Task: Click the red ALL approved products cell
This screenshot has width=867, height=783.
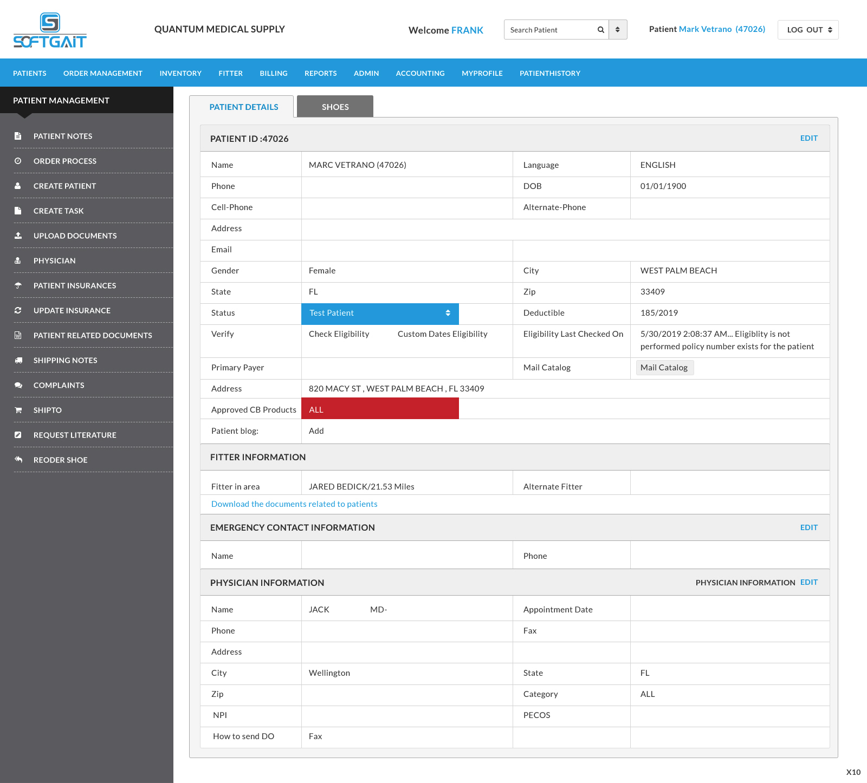Action: point(380,409)
